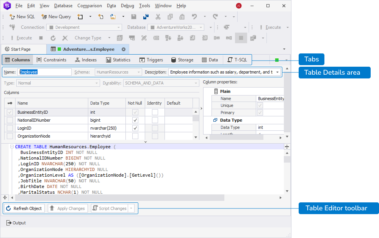
Task: Click the Name field containing Employee
Action: coord(44,72)
